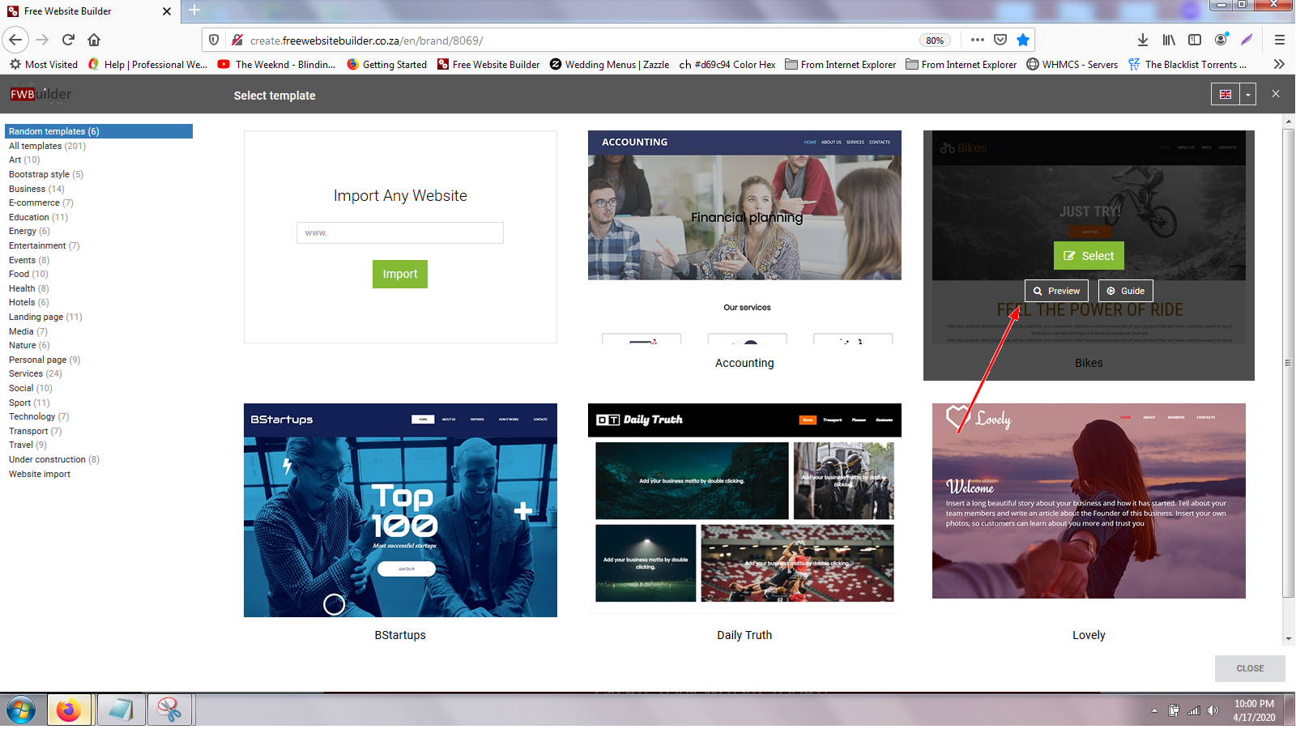Viewport: 1296px width, 729px height.
Task: Click the green Import button
Action: pyautogui.click(x=399, y=274)
